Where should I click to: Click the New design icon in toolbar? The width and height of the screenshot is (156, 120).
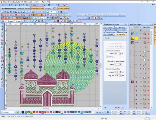pos(3,12)
